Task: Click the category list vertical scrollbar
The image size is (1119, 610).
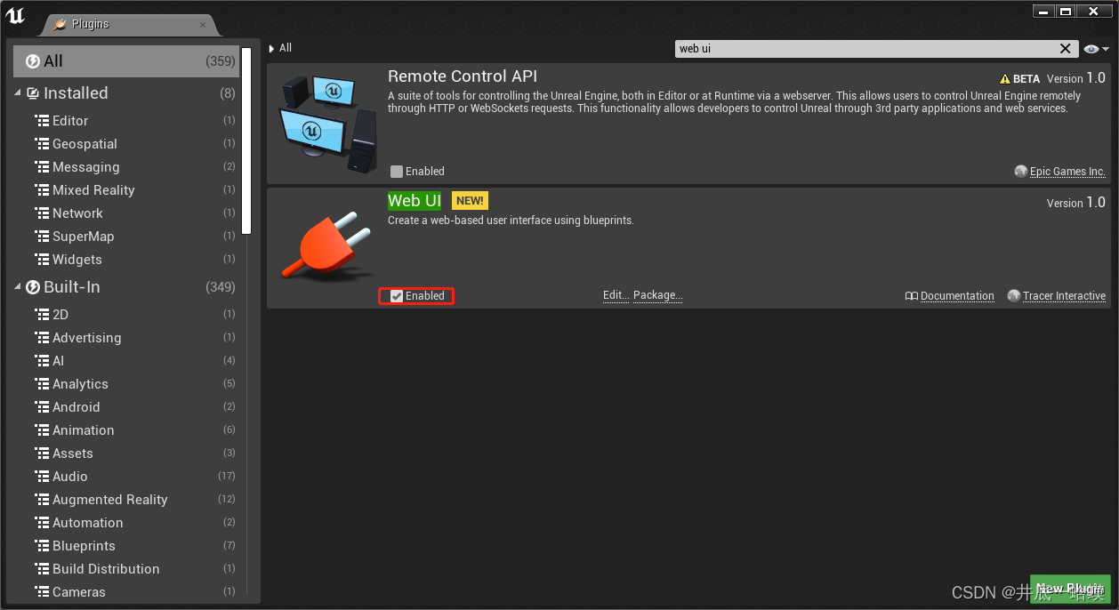Action: click(246, 141)
